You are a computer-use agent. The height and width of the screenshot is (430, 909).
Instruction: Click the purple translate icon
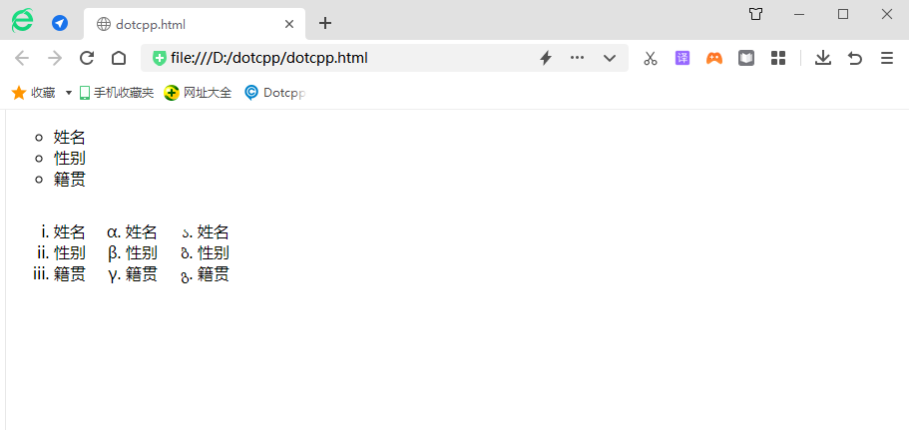(682, 58)
